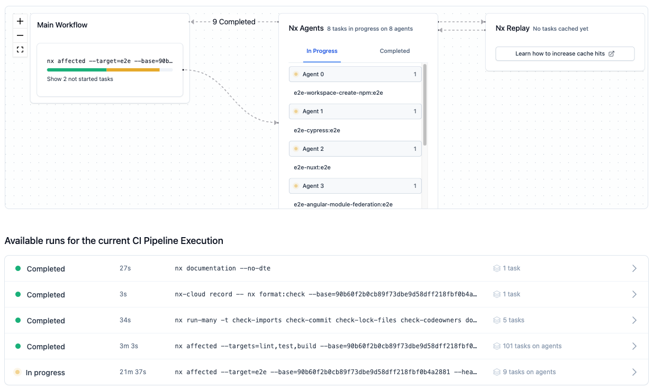
Task: Click green status dot of nx documentation run
Action: [18, 268]
